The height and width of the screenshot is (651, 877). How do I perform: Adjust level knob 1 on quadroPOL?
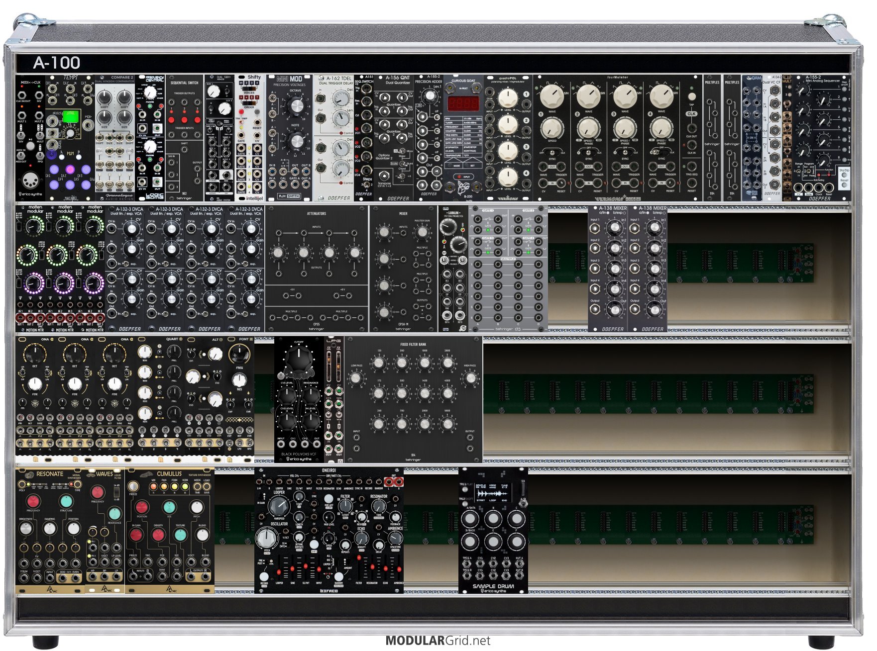pos(507,97)
